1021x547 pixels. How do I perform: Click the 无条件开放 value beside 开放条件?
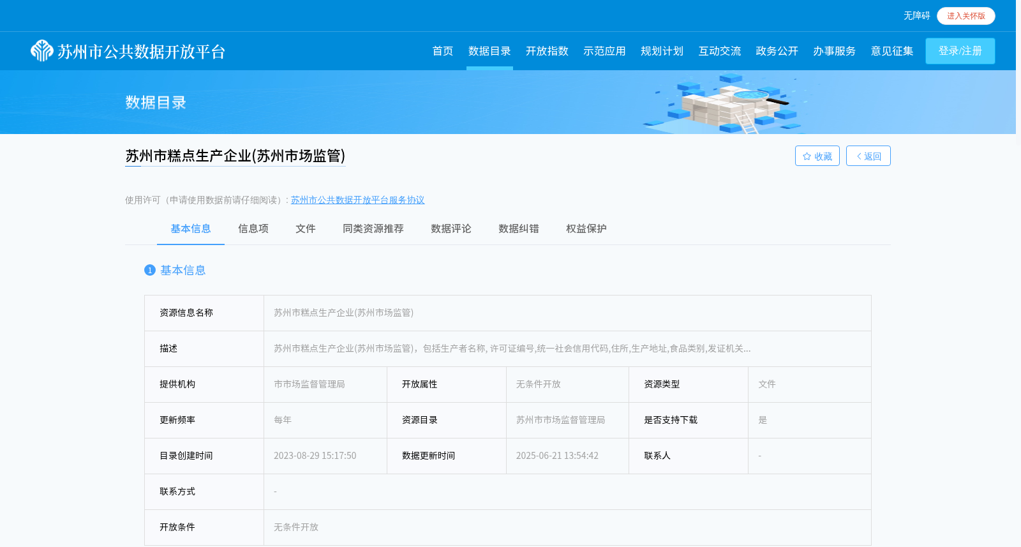pyautogui.click(x=296, y=527)
